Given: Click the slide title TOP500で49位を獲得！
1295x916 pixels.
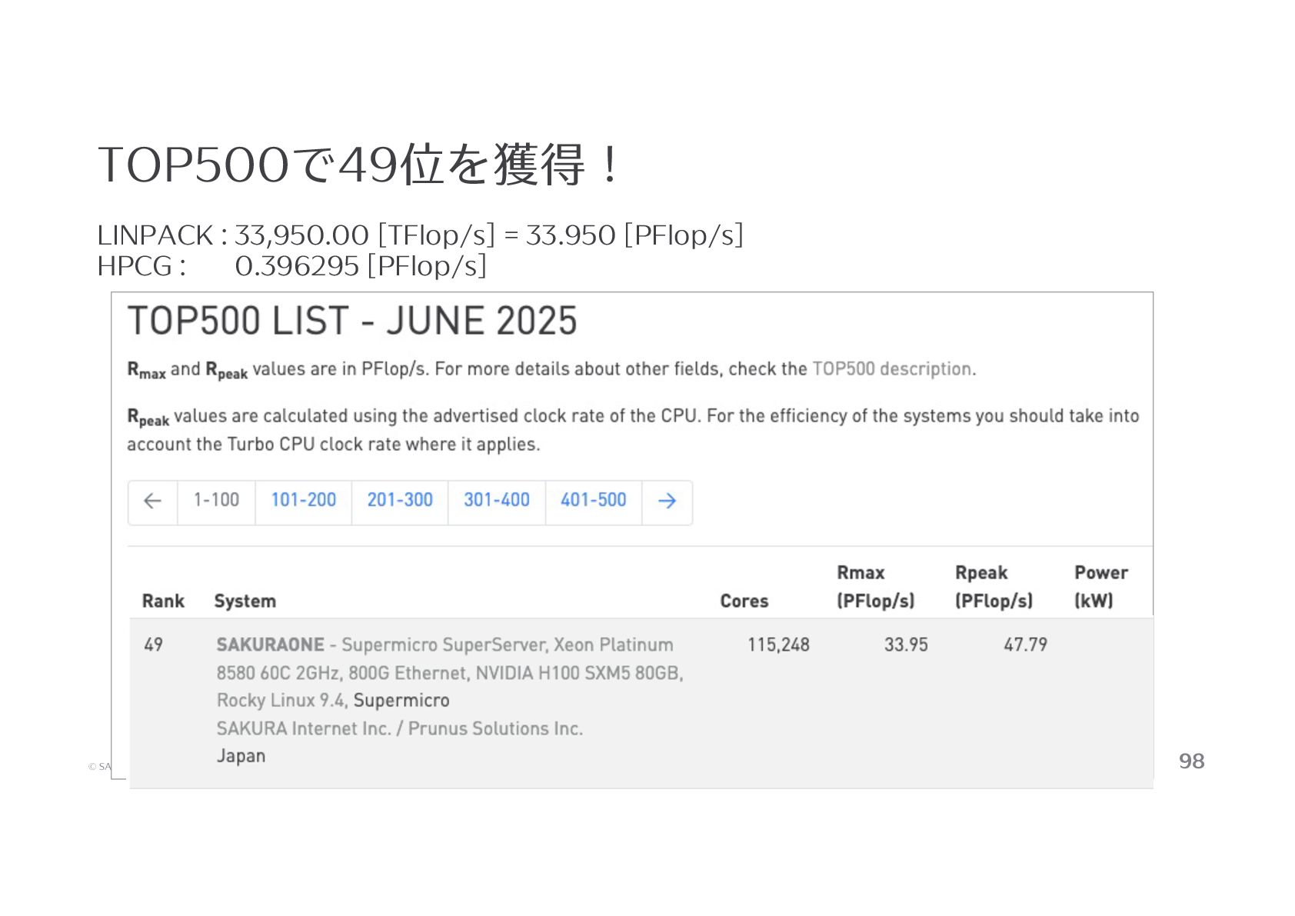Looking at the screenshot, I should (x=358, y=165).
